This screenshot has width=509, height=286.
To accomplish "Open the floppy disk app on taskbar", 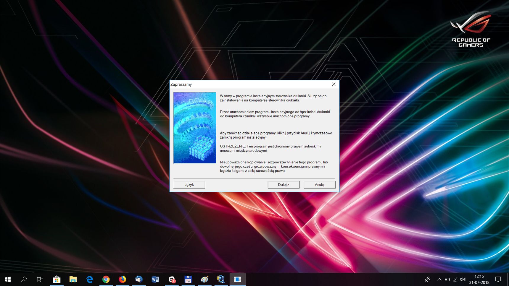I will tap(188, 279).
